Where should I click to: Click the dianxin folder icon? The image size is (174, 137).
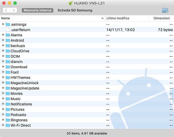(8, 61)
